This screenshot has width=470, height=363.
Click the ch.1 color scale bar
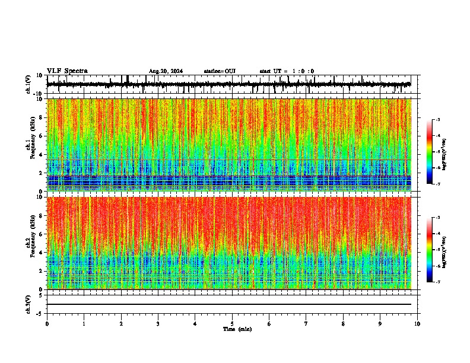(430, 152)
